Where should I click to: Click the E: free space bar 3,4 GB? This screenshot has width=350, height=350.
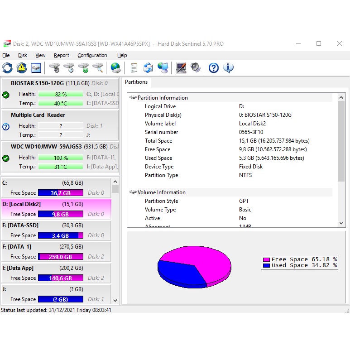click(x=61, y=235)
